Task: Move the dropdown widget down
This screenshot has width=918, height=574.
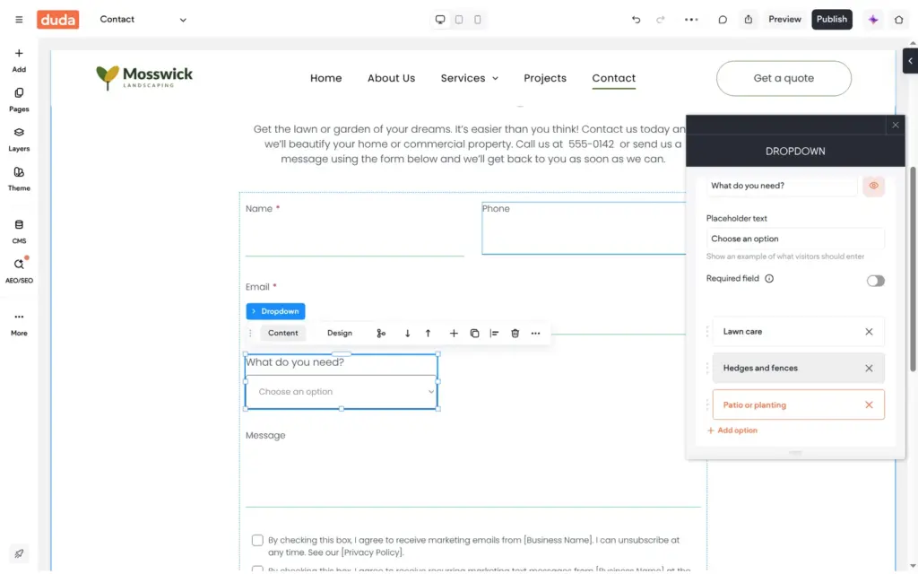Action: (408, 334)
